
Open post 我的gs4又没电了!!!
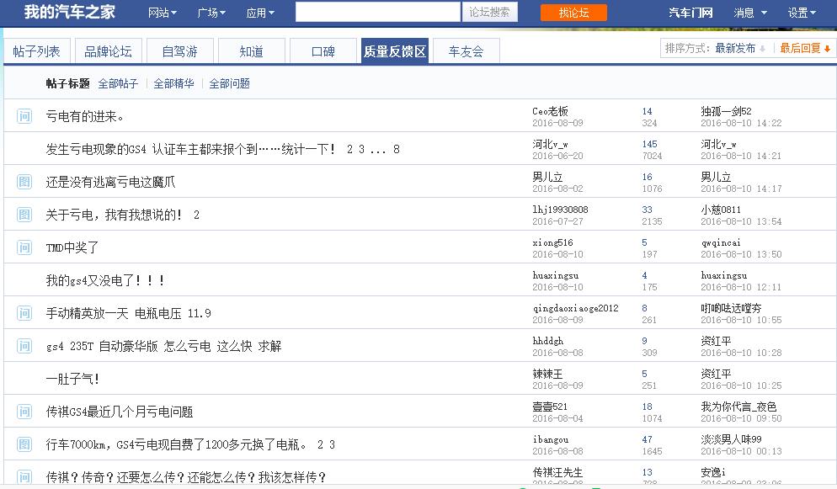click(105, 280)
